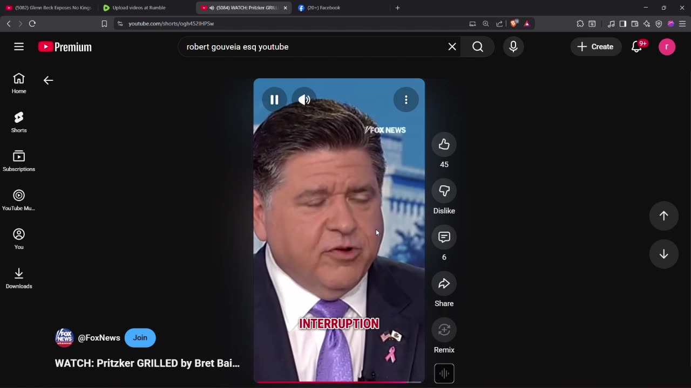The height and width of the screenshot is (388, 691).
Task: Close the Pritzker YouTube tab
Action: click(285, 8)
